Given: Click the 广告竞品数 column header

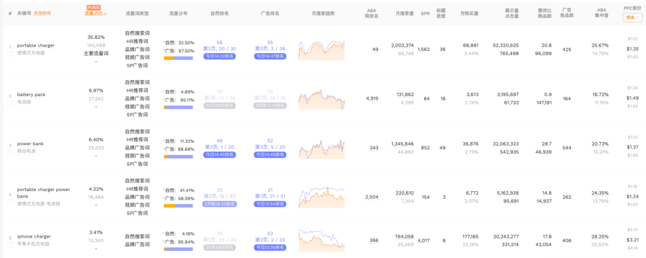Looking at the screenshot, I should coord(567,14).
